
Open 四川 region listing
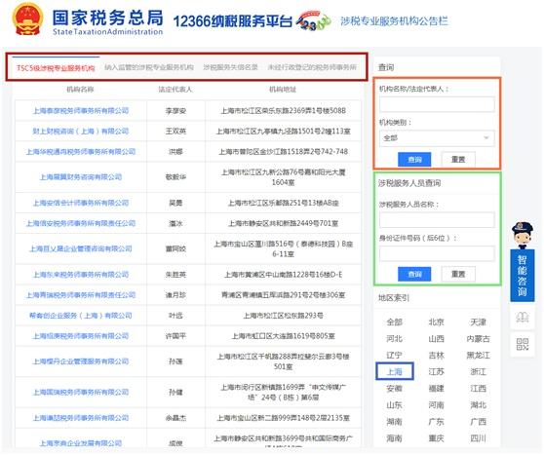[478, 438]
